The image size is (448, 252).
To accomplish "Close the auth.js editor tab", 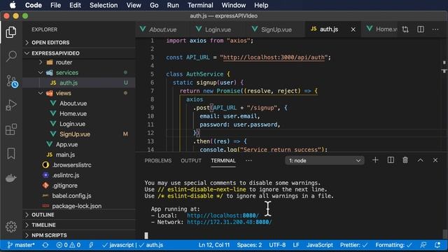I will [x=353, y=29].
